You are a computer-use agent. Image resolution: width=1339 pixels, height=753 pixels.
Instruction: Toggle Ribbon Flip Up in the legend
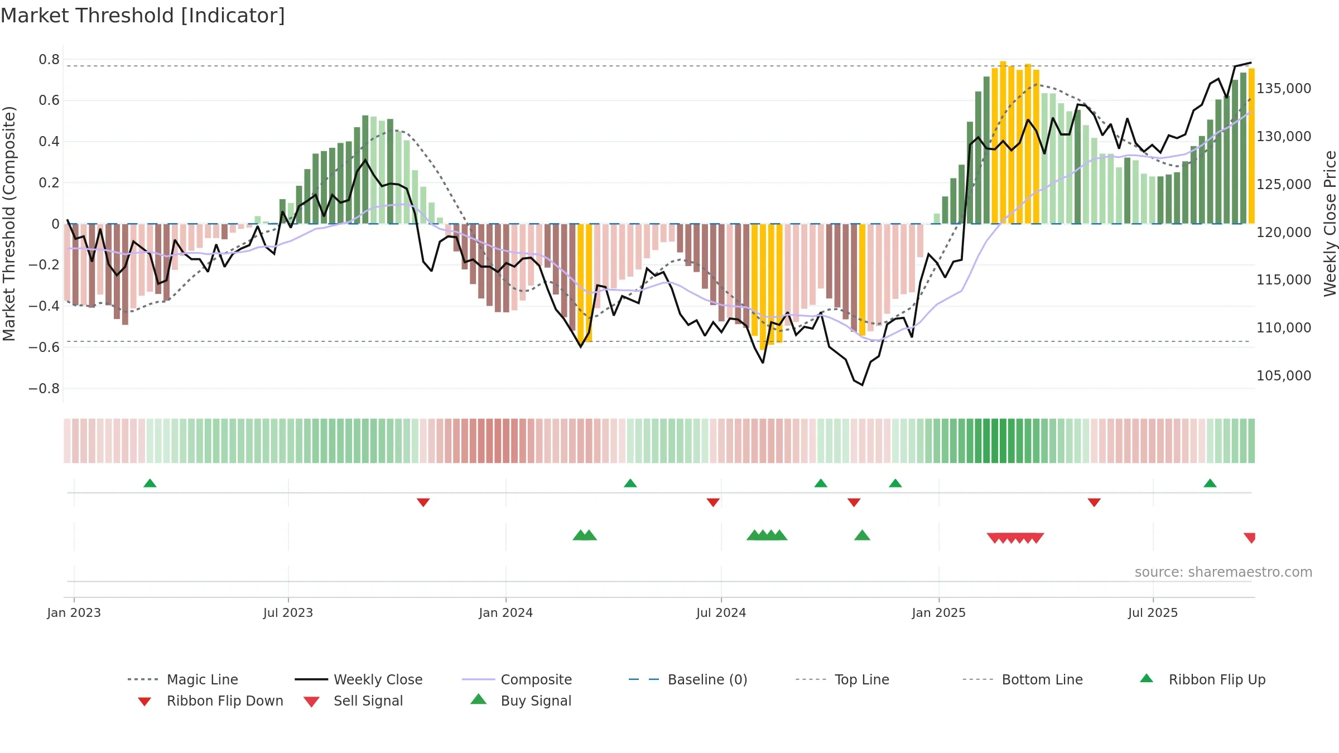click(1202, 679)
